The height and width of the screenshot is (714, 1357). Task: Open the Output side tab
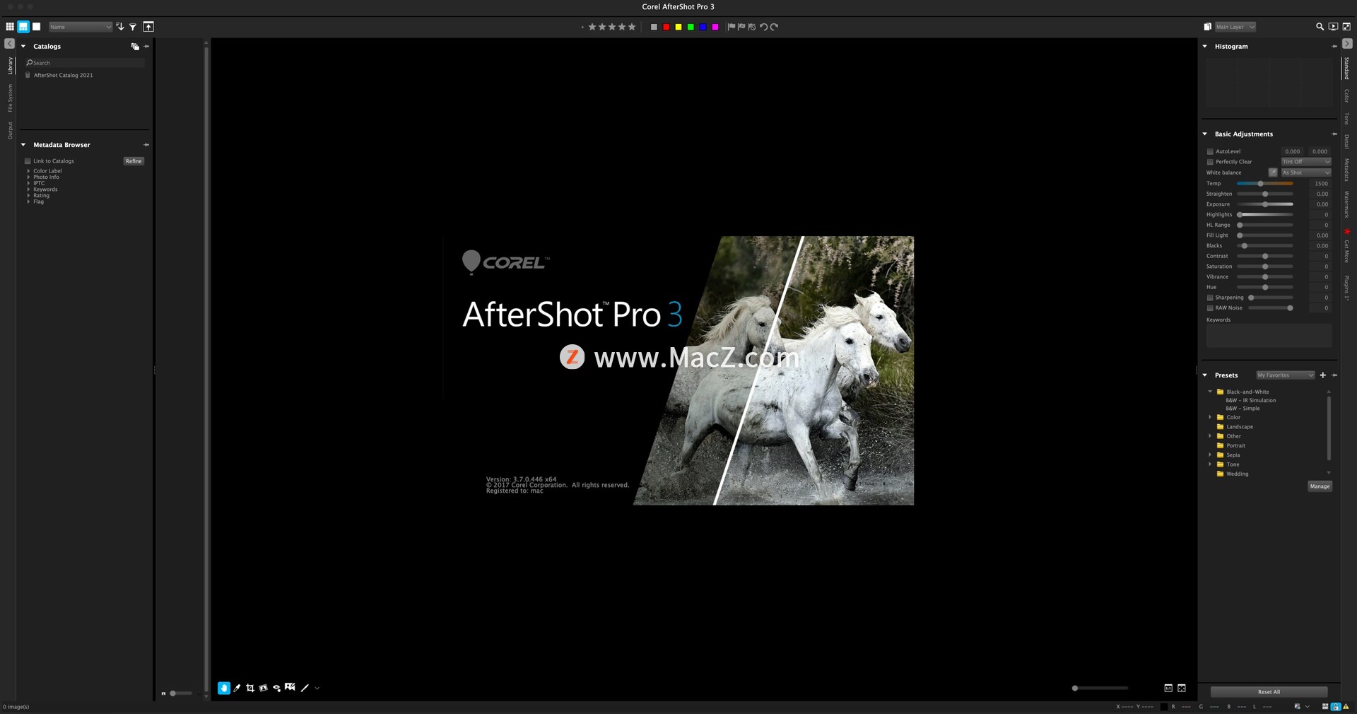[x=10, y=131]
